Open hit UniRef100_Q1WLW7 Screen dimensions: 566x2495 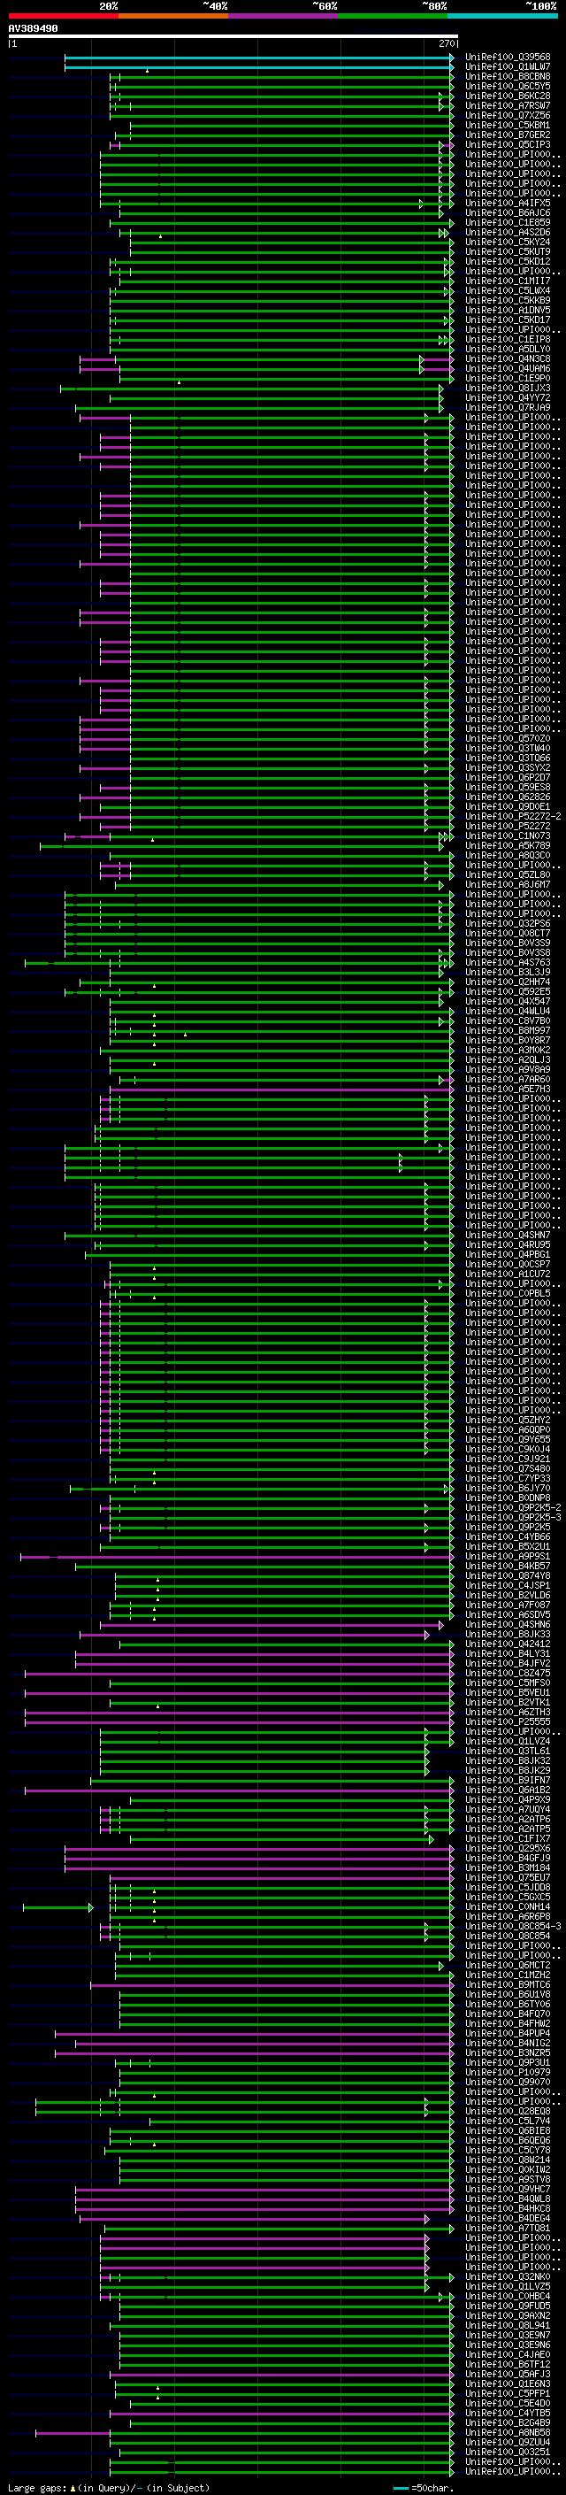(508, 67)
